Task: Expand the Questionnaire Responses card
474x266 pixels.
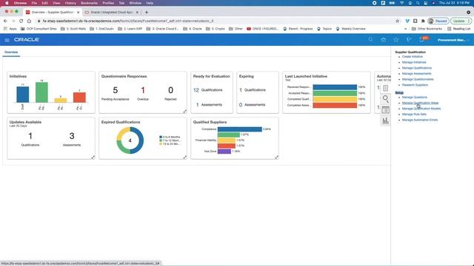Action: pyautogui.click(x=184, y=112)
